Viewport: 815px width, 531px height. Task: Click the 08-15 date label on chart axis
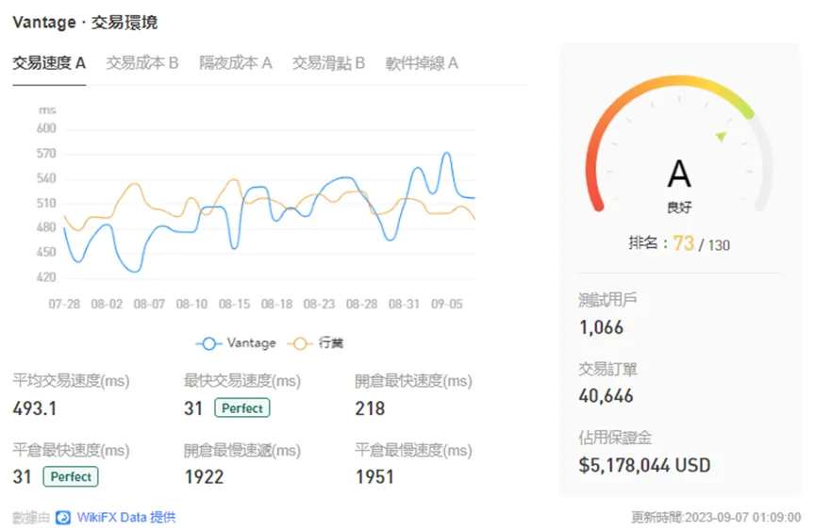pyautogui.click(x=235, y=304)
